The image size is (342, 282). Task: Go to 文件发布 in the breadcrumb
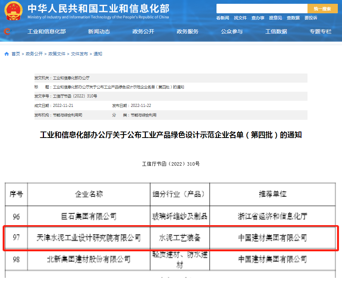79,54
